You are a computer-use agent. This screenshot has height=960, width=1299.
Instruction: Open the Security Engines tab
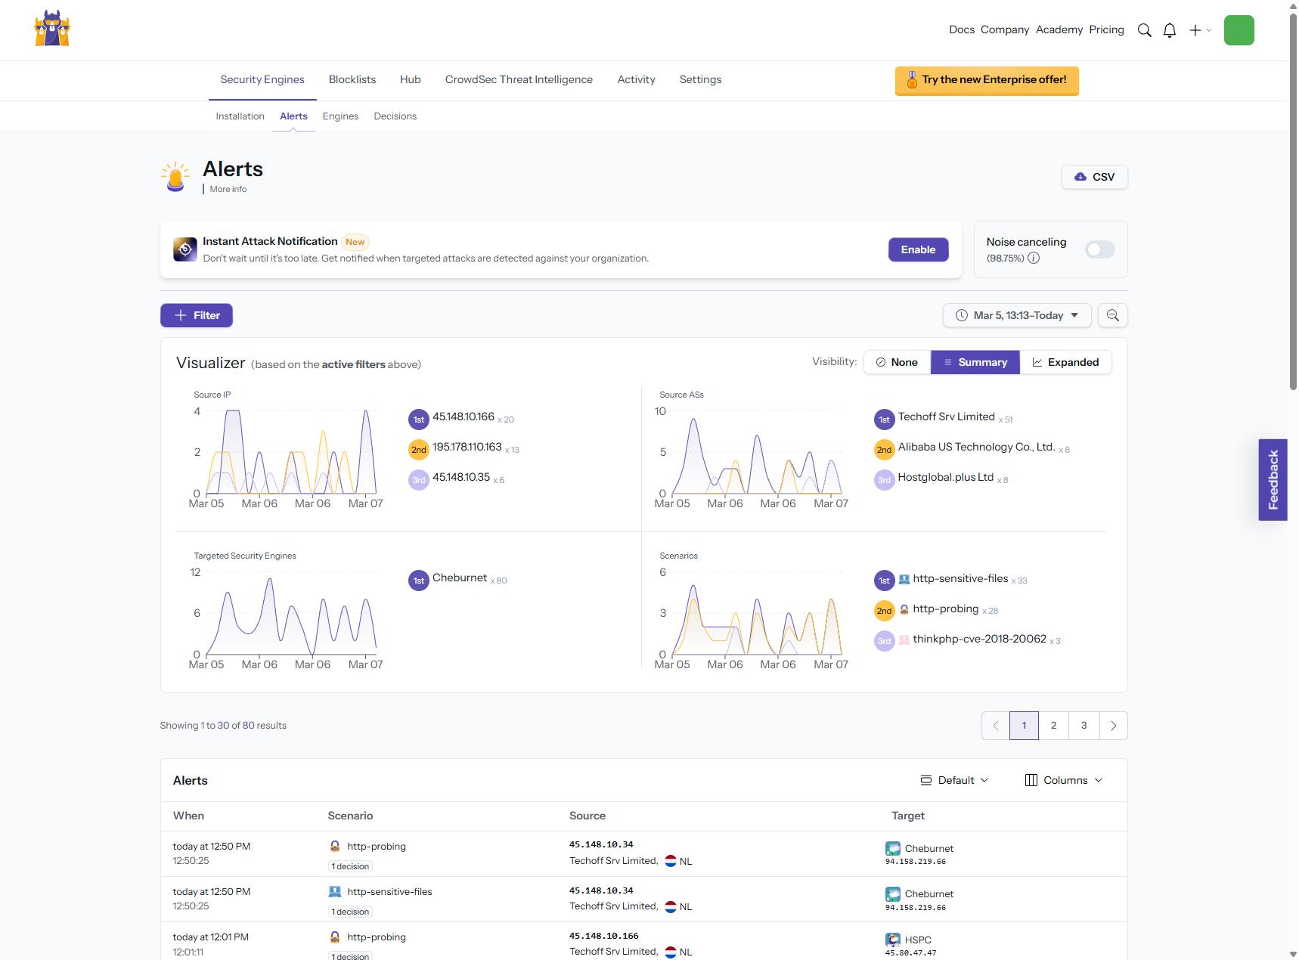pos(262,79)
